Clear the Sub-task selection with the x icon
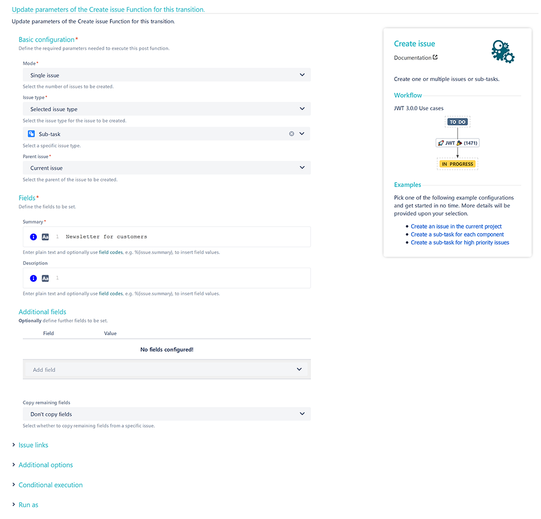Screen dimensions: 541x519 point(292,134)
